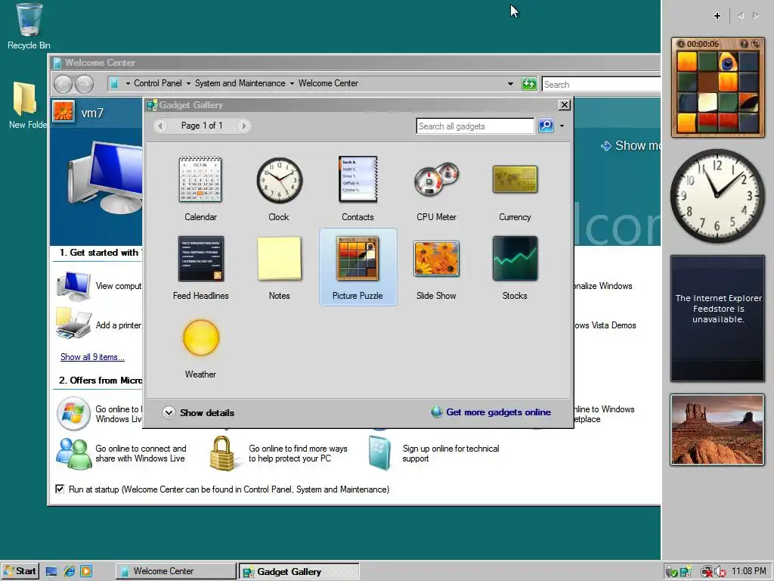Select the Clock gadget in the gallery
This screenshot has height=581, width=774.
point(279,180)
